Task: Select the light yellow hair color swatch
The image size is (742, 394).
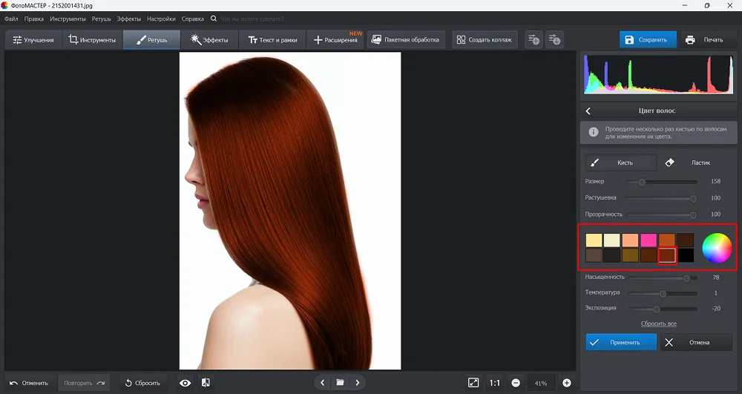Action: 594,240
